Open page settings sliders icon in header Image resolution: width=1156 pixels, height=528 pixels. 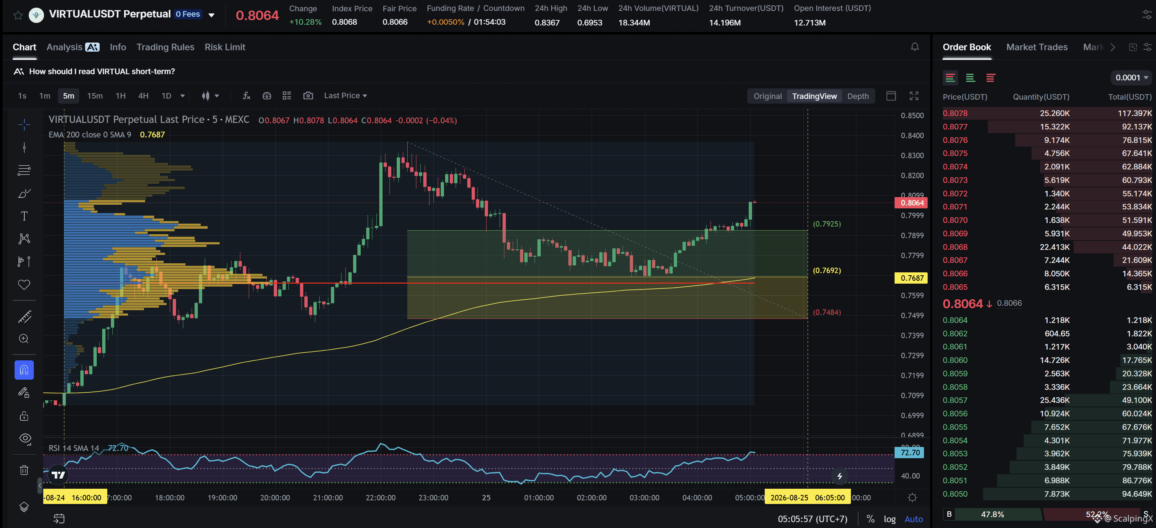1147,15
